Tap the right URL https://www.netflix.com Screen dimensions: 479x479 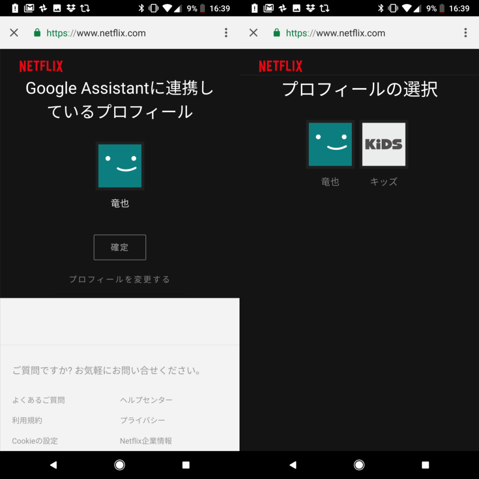pyautogui.click(x=335, y=33)
